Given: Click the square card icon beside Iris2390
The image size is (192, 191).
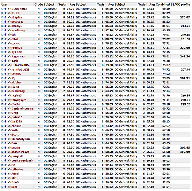Looking at the screenshot, I should pos(2,121).
